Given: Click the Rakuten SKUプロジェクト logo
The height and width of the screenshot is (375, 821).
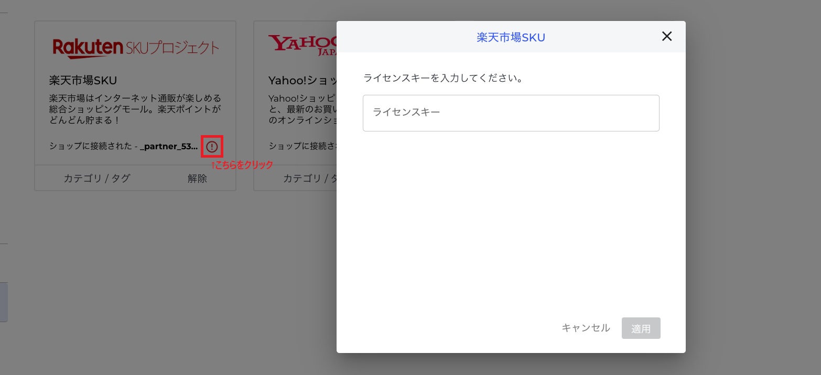Looking at the screenshot, I should [136, 48].
